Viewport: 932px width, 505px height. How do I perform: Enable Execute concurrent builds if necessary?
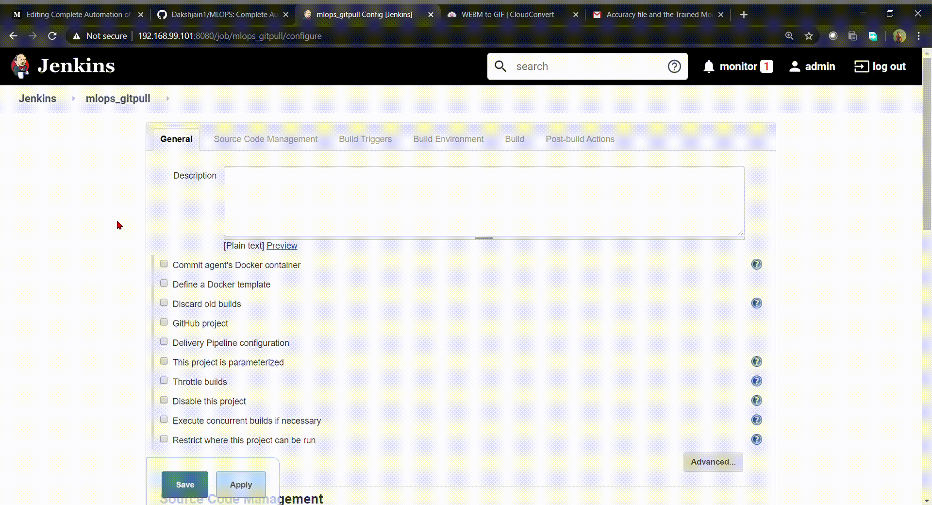164,419
